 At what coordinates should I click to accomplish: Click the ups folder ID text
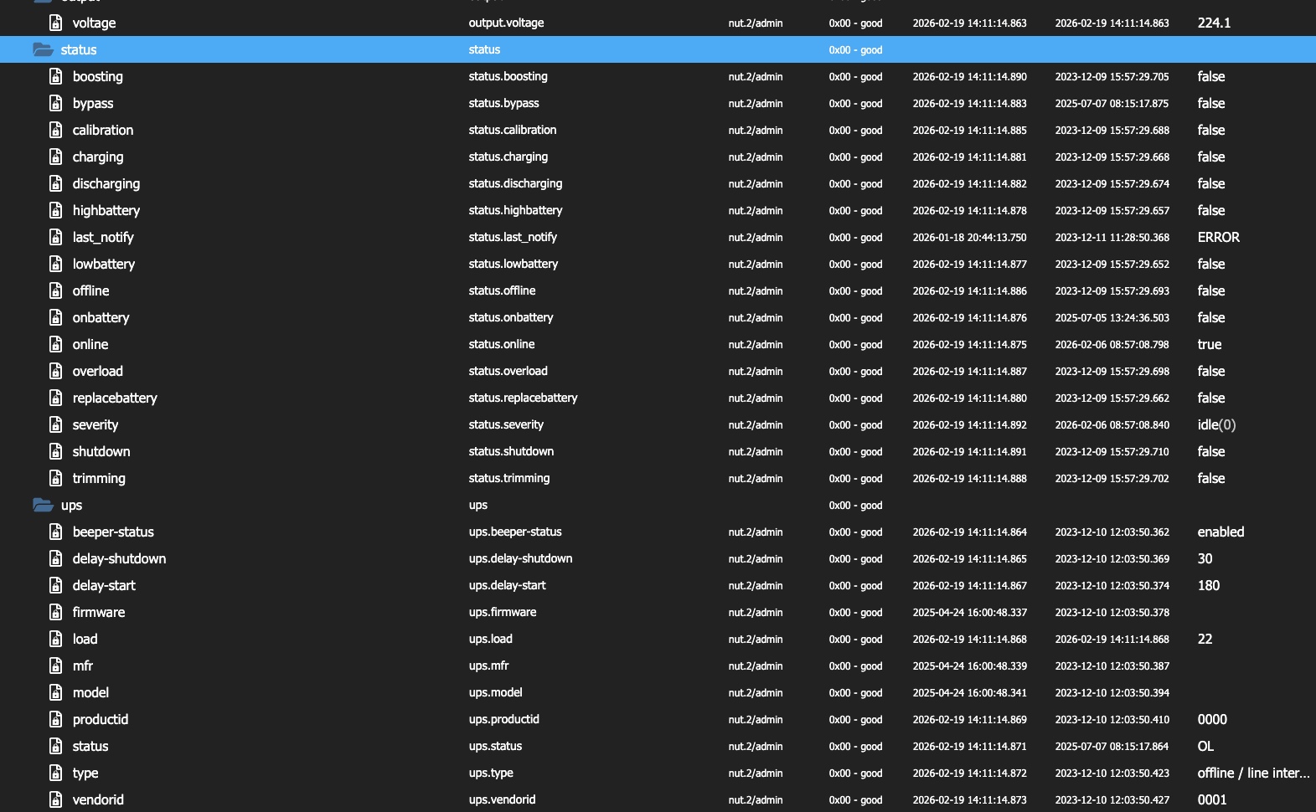coord(477,505)
